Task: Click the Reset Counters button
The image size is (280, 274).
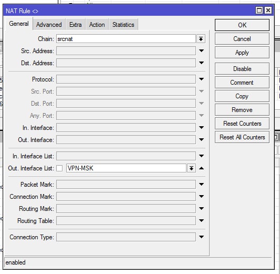Action: coord(242,124)
